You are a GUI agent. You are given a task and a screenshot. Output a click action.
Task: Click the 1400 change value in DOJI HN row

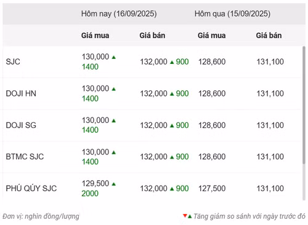90,98
